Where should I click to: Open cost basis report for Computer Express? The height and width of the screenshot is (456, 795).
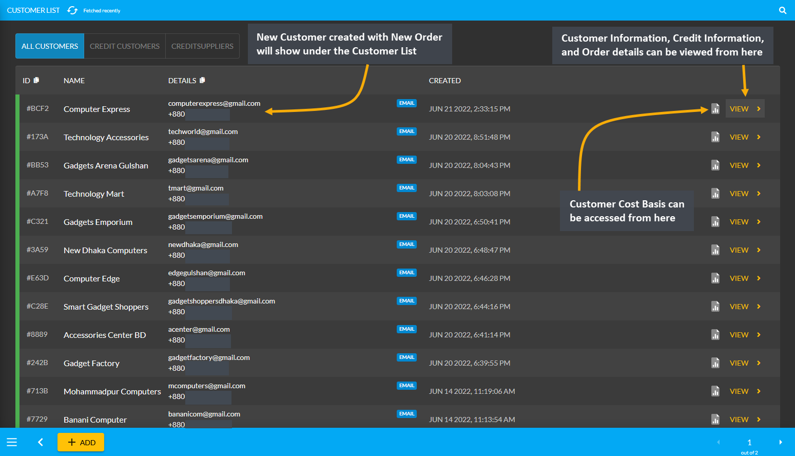click(x=715, y=109)
